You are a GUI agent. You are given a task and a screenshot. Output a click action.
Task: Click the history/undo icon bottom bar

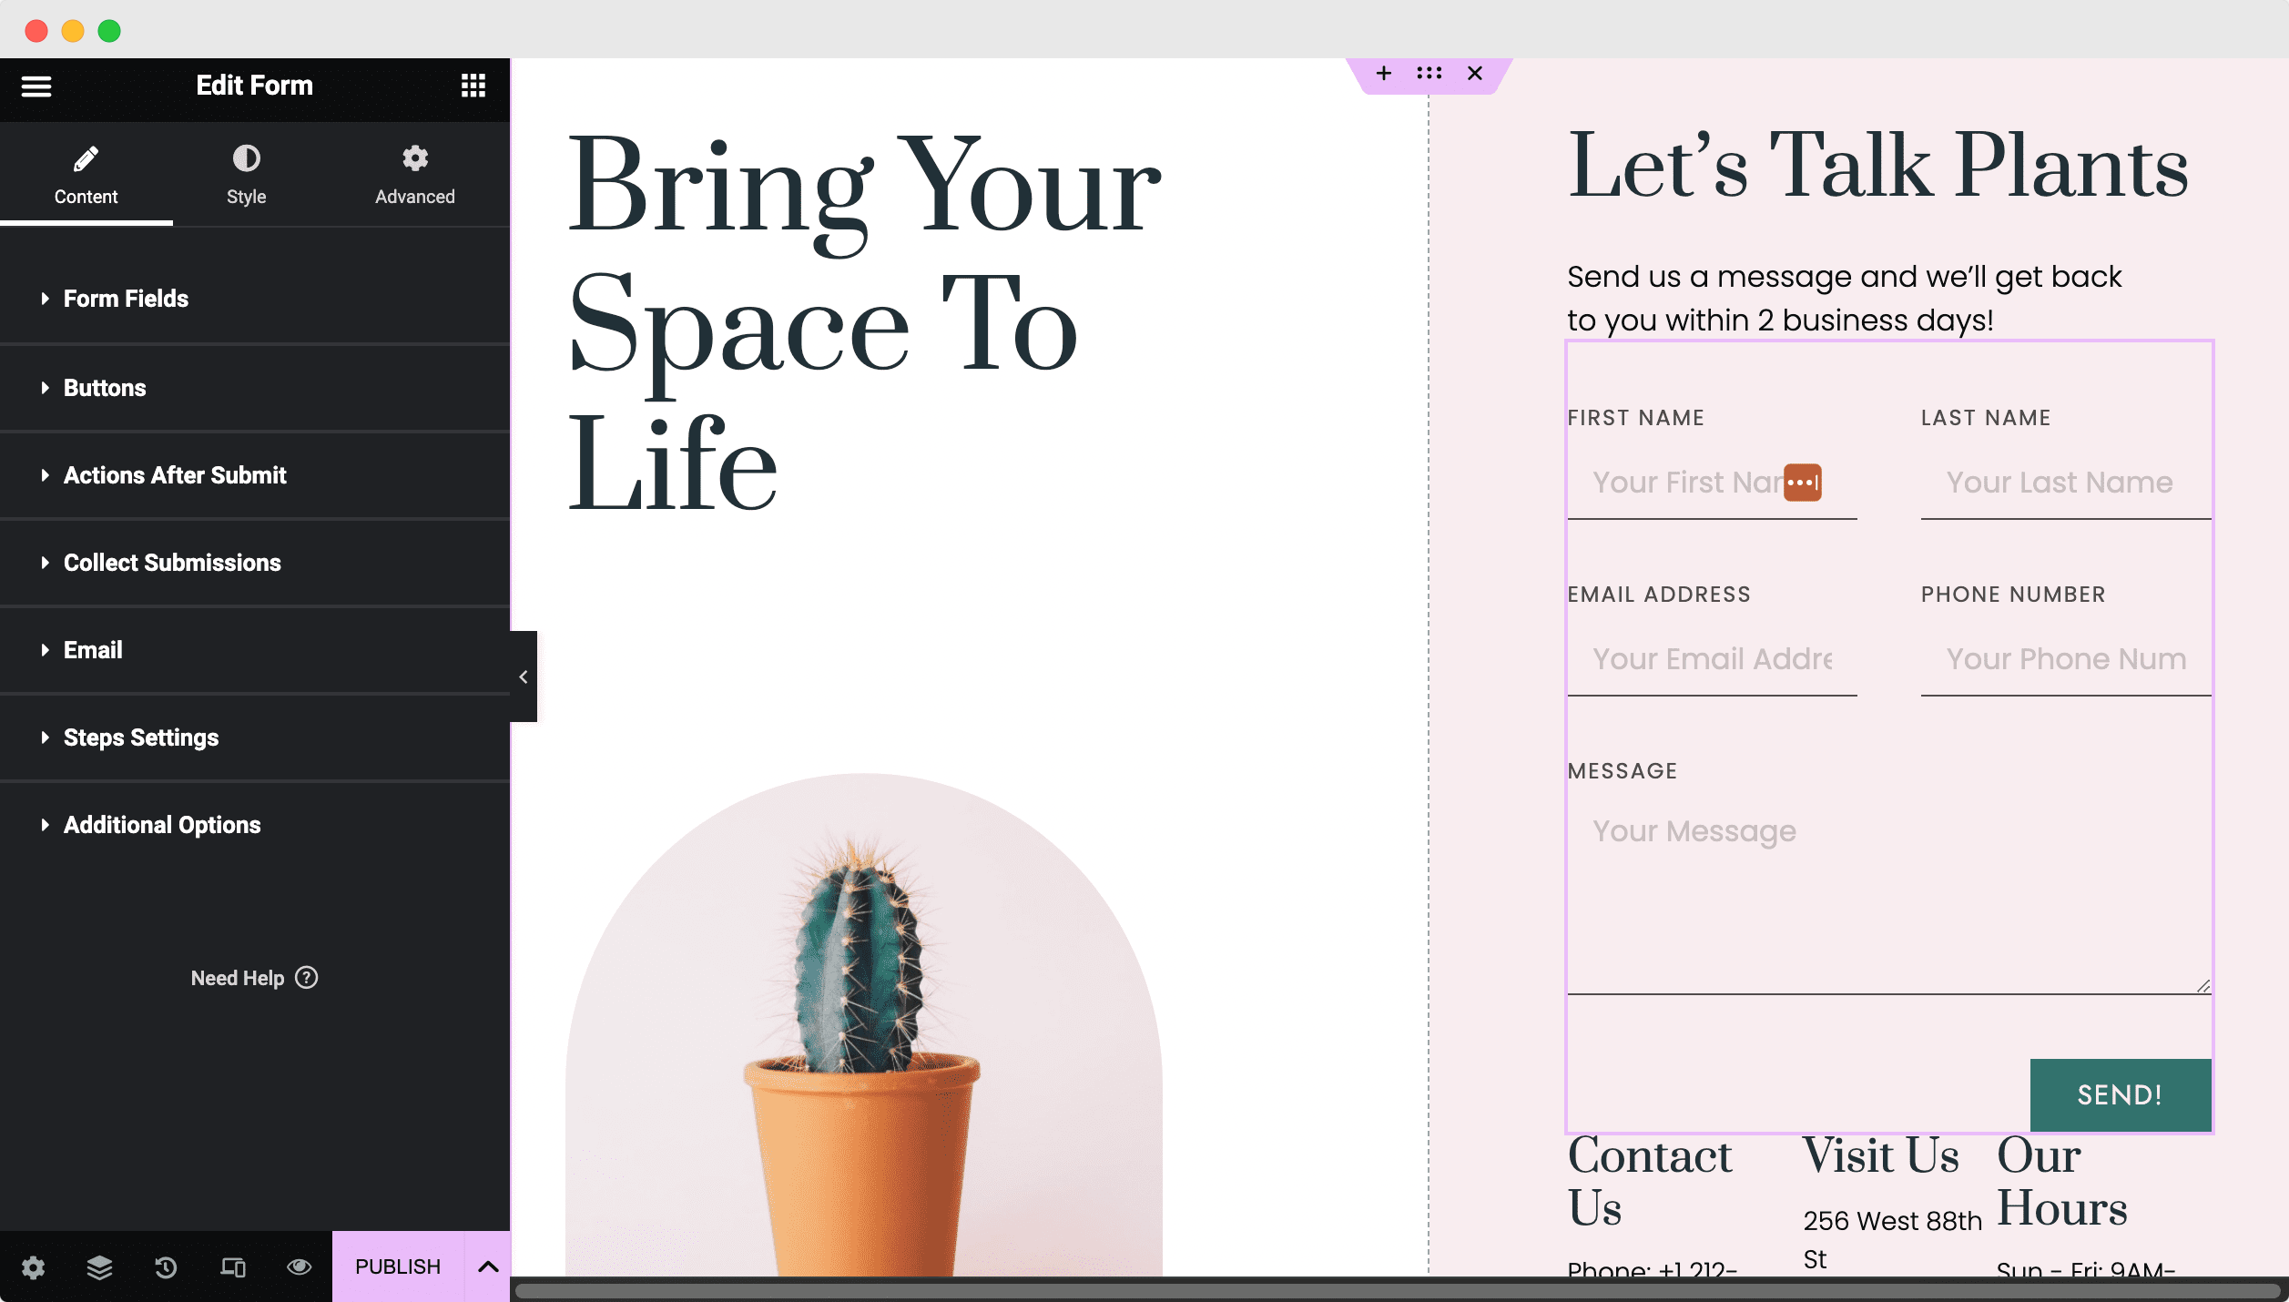click(x=165, y=1266)
